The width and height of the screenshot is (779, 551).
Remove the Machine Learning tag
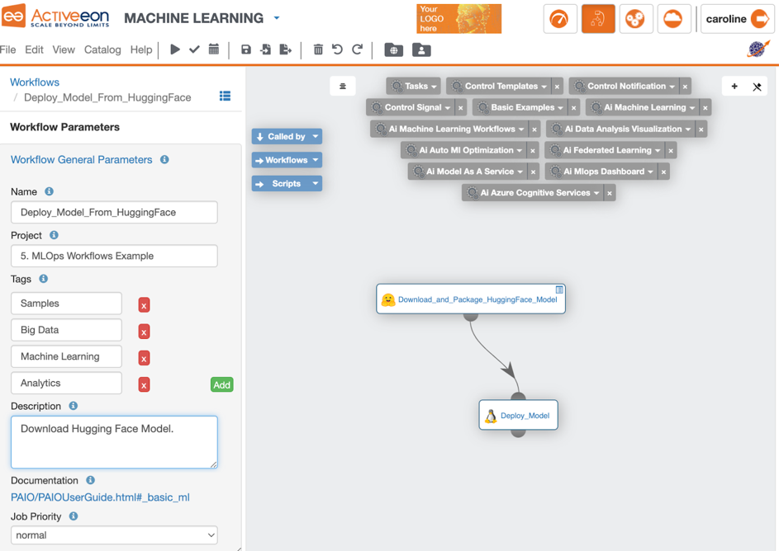(144, 358)
